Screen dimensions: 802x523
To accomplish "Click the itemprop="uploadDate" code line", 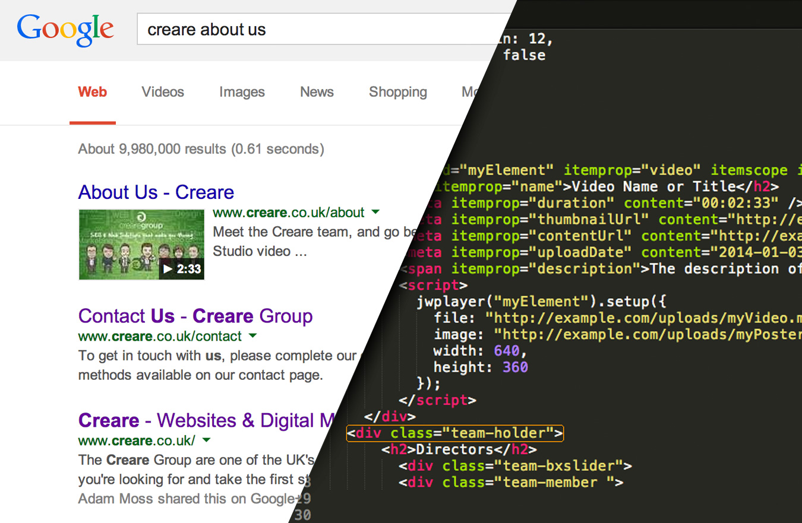I will point(606,252).
